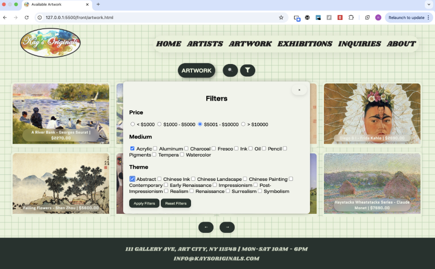Open Haystacks Wheatstacks Series by Monet artwork
Image resolution: width=435 pixels, height=269 pixels.
click(372, 184)
